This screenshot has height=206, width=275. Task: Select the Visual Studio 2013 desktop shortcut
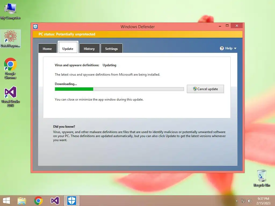(x=10, y=96)
